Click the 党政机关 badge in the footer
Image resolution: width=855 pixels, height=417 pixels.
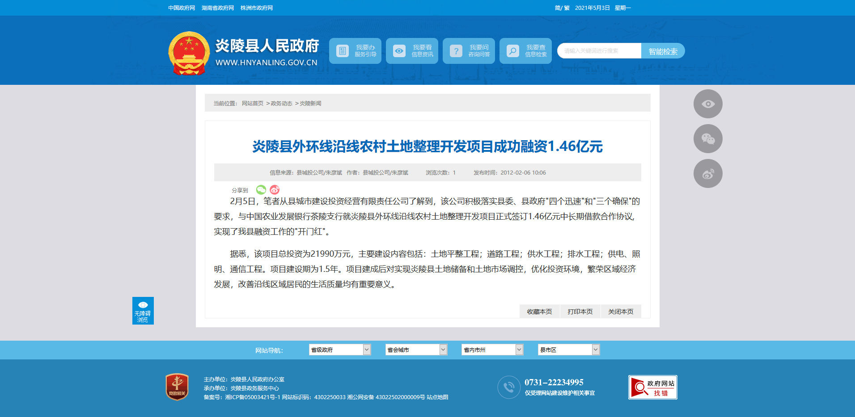(177, 387)
